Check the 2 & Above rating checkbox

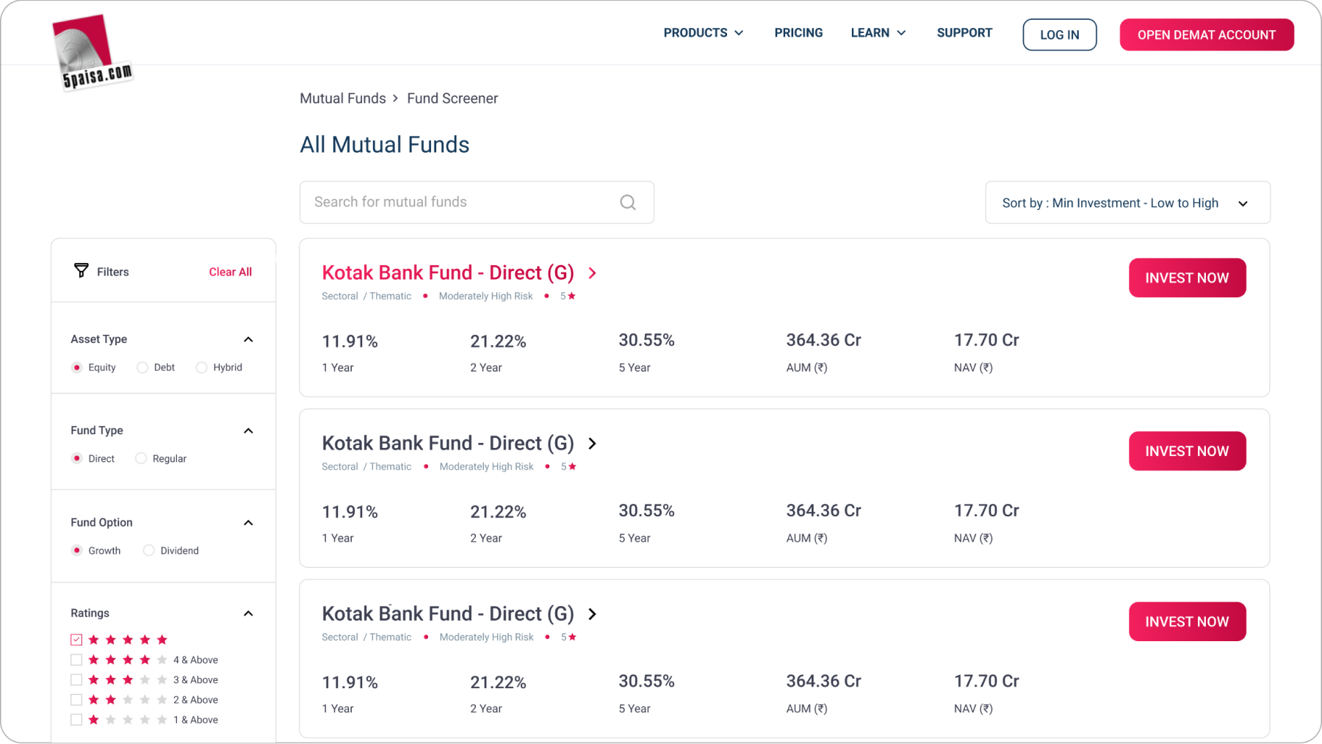[x=76, y=699]
